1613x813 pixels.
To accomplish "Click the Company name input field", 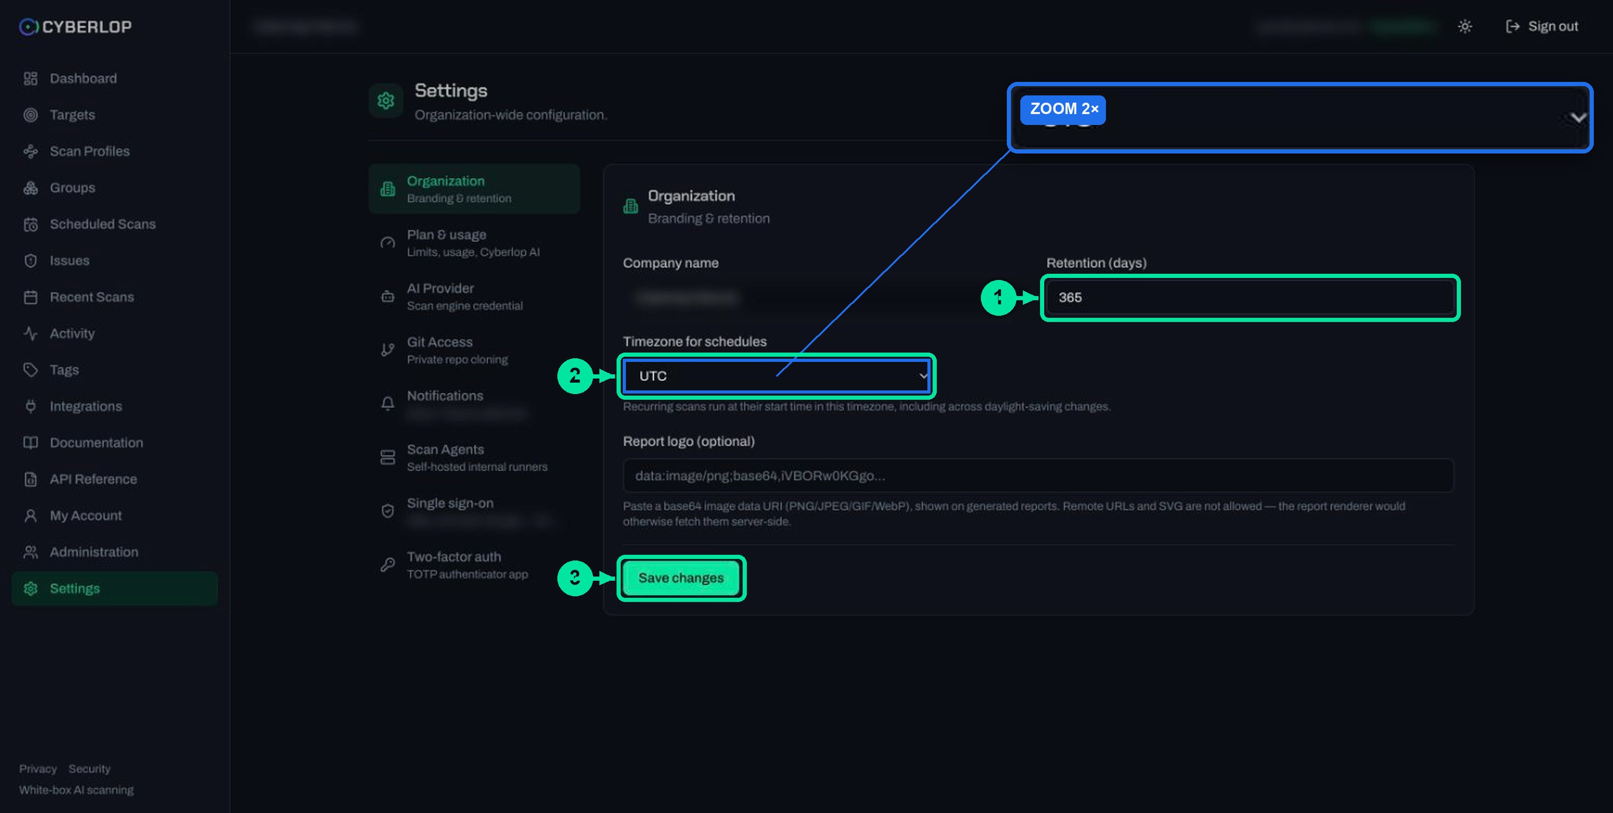I will (x=827, y=298).
